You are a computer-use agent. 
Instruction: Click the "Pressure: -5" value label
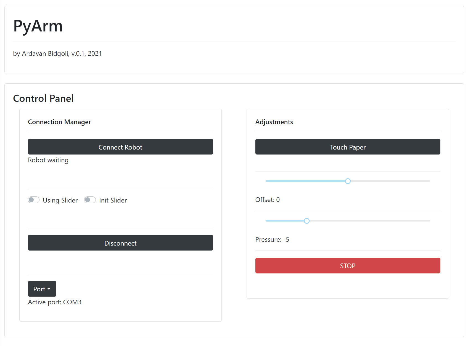tap(272, 239)
